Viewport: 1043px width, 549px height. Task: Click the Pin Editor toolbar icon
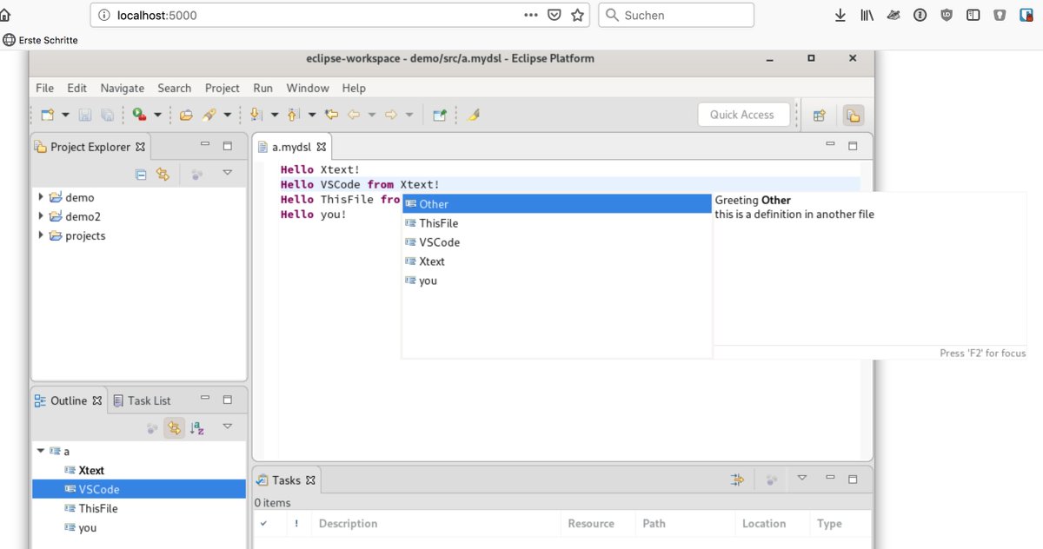click(440, 115)
